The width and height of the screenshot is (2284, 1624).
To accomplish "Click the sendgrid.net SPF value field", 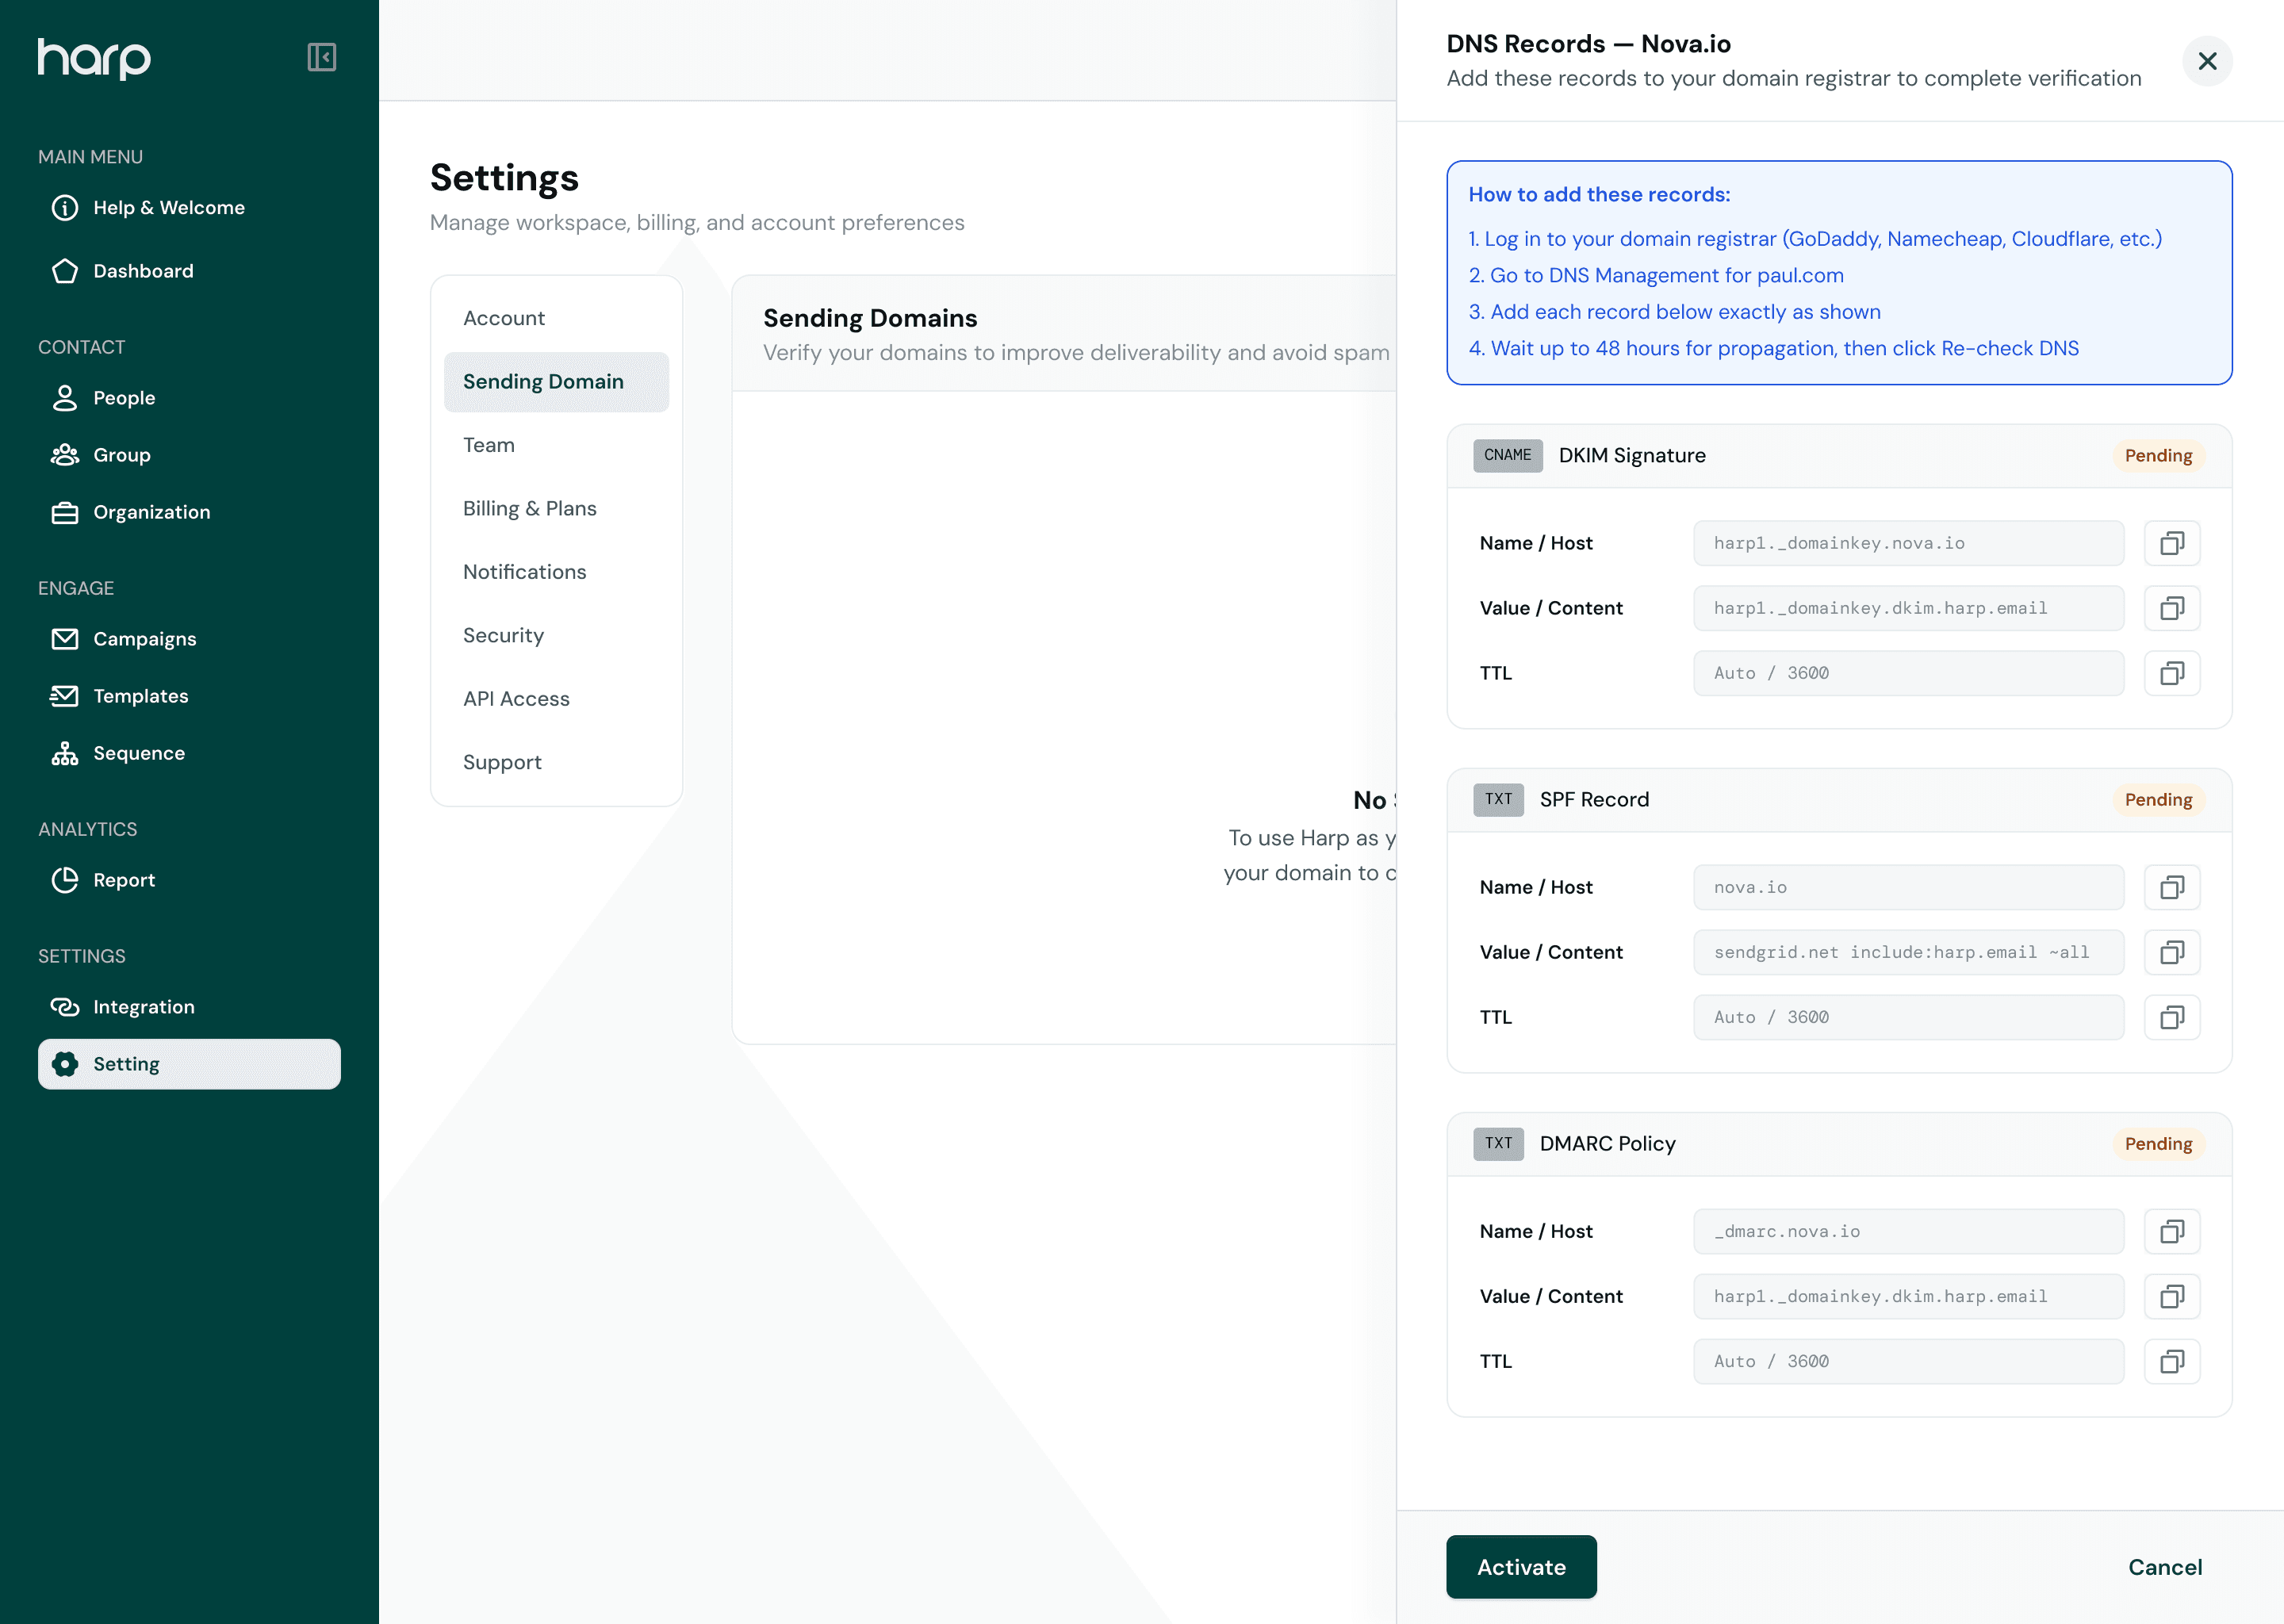I will tap(1908, 952).
